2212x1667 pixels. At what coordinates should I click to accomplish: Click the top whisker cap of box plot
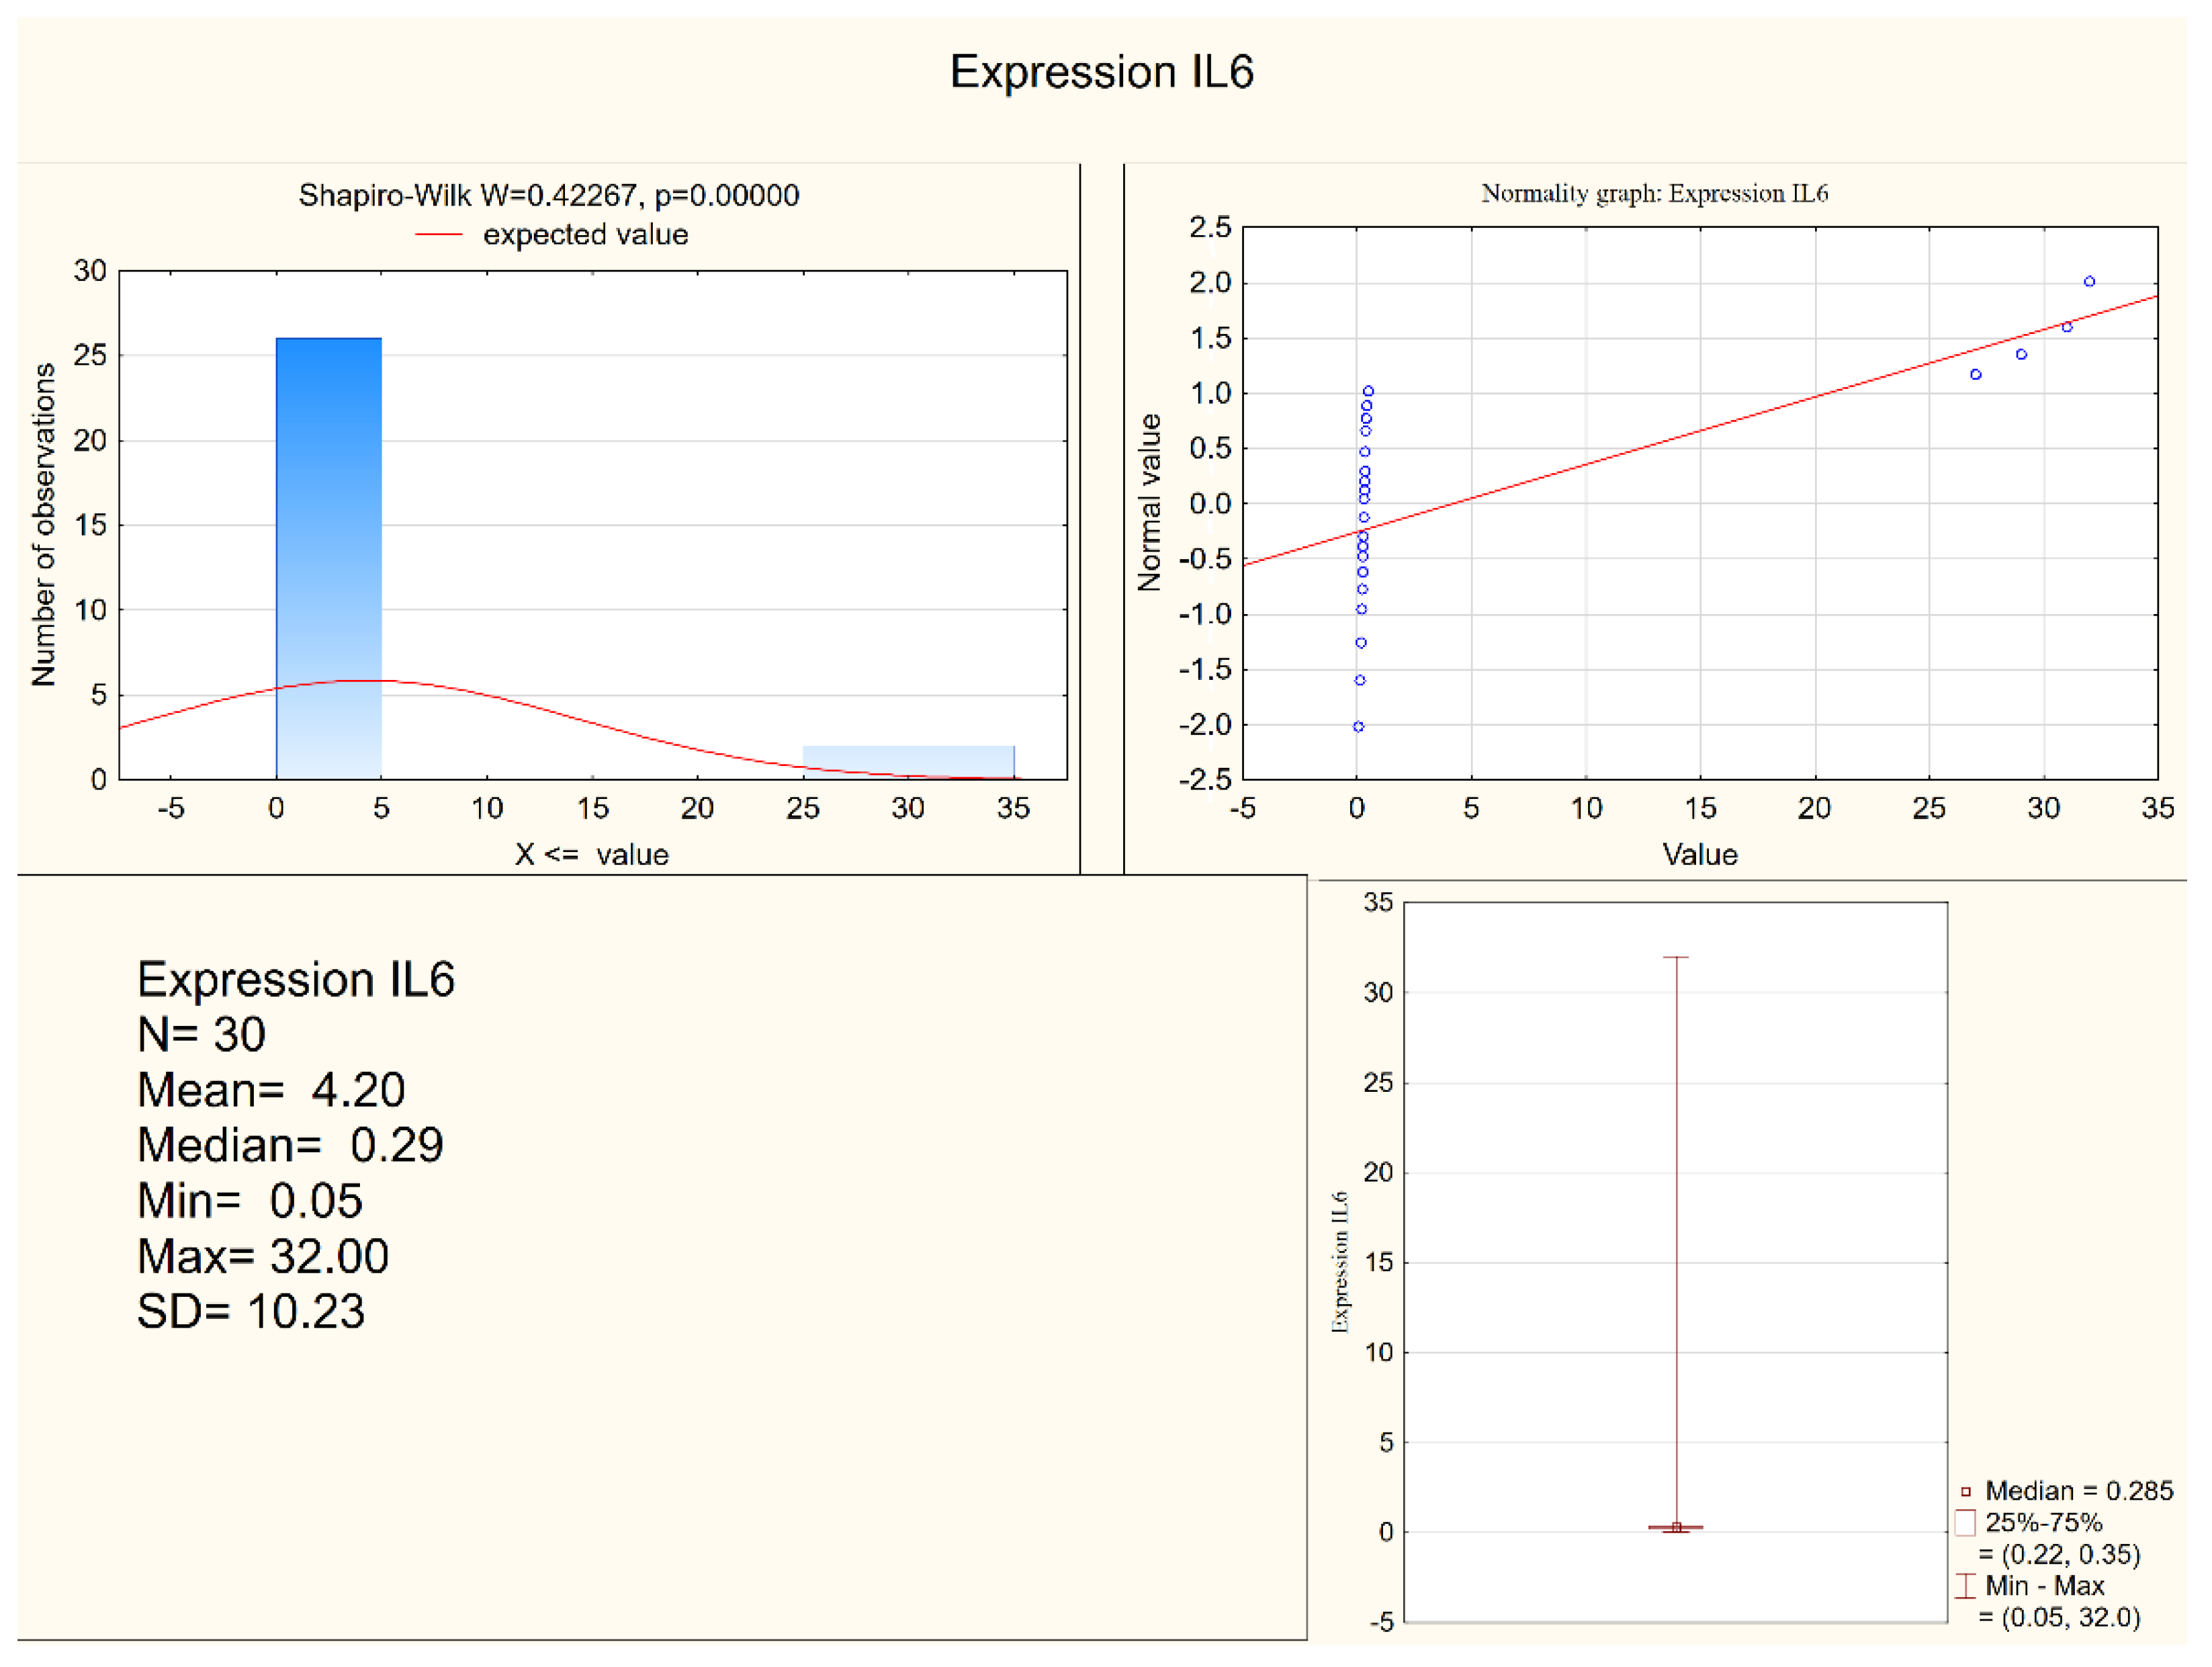pyautogui.click(x=1676, y=958)
